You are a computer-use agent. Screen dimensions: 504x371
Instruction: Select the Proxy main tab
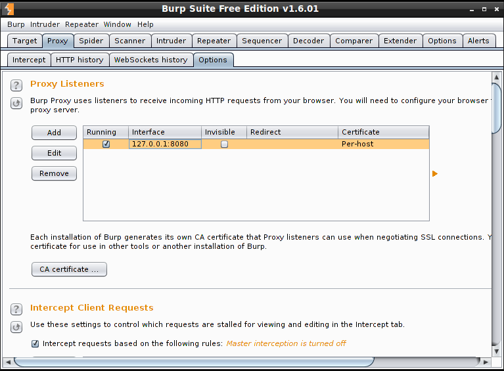(x=58, y=41)
